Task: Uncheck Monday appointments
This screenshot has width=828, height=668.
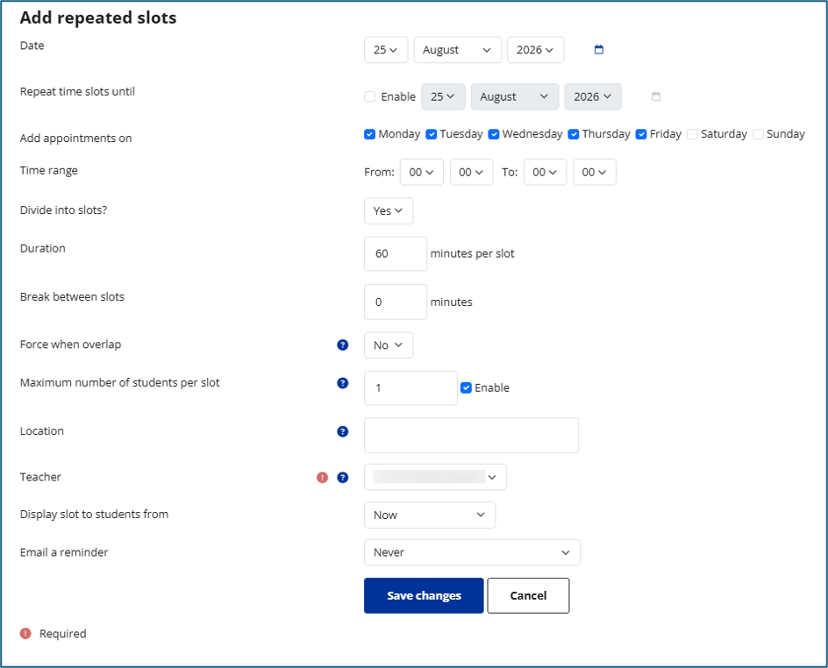Action: click(369, 134)
